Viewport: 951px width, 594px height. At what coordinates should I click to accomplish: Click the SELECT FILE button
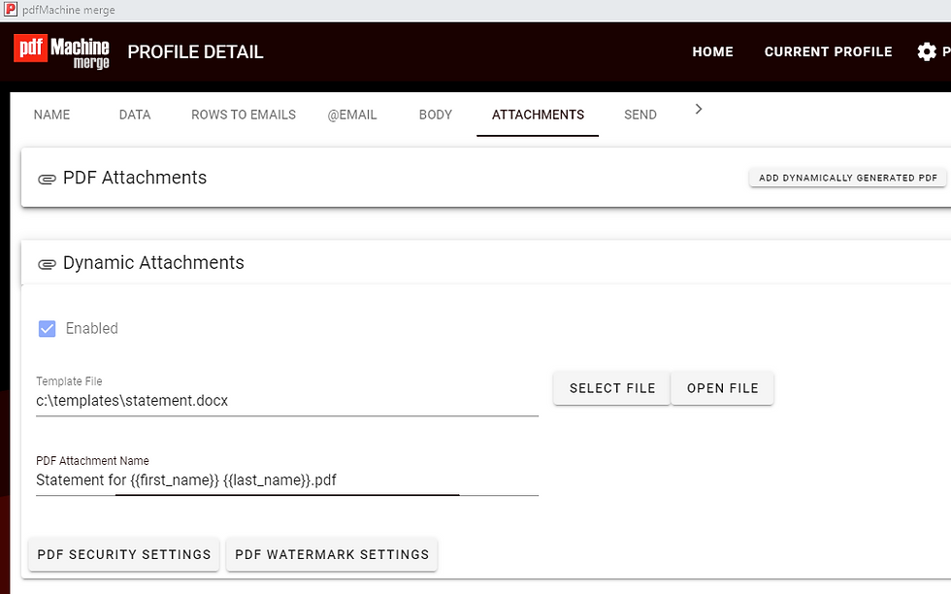[x=612, y=388]
